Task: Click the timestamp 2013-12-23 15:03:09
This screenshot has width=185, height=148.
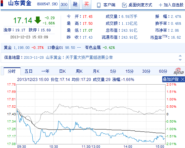Action: [29, 37]
